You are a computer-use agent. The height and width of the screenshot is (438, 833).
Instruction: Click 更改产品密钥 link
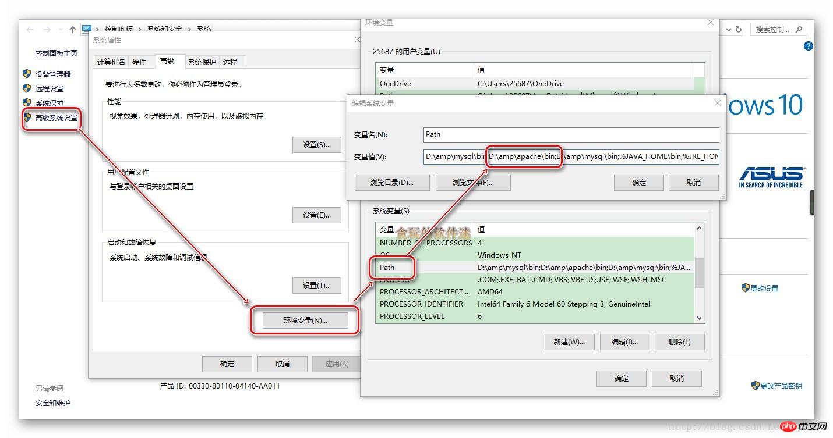(781, 386)
